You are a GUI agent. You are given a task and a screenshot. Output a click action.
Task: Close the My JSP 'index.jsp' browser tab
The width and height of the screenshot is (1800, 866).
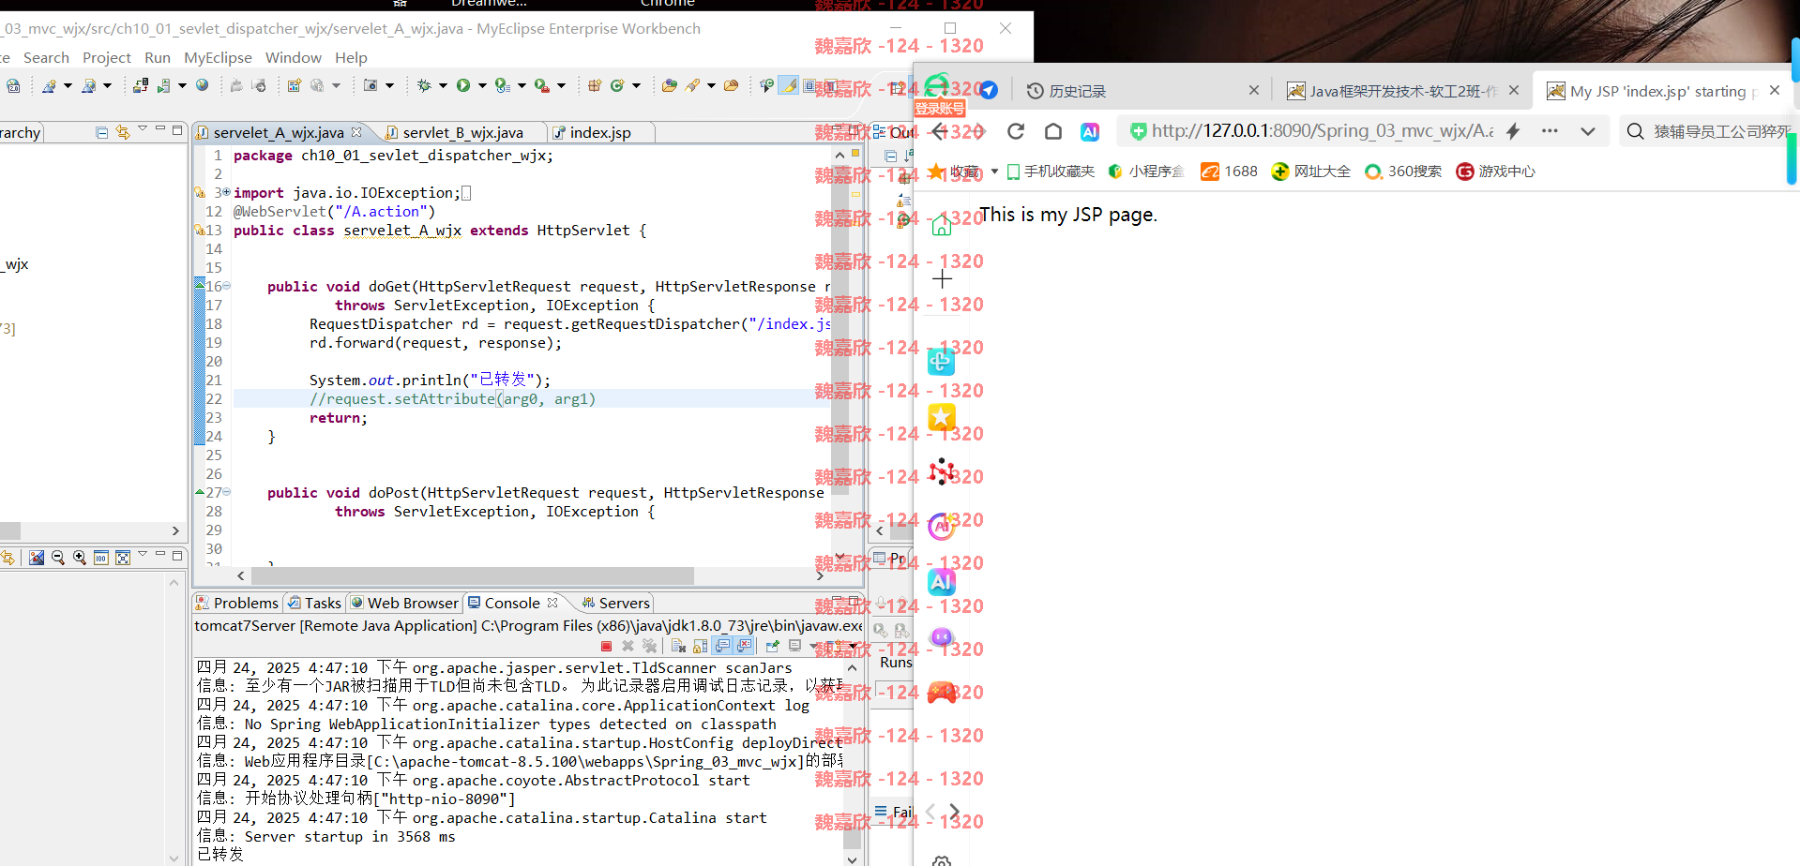coord(1775,90)
